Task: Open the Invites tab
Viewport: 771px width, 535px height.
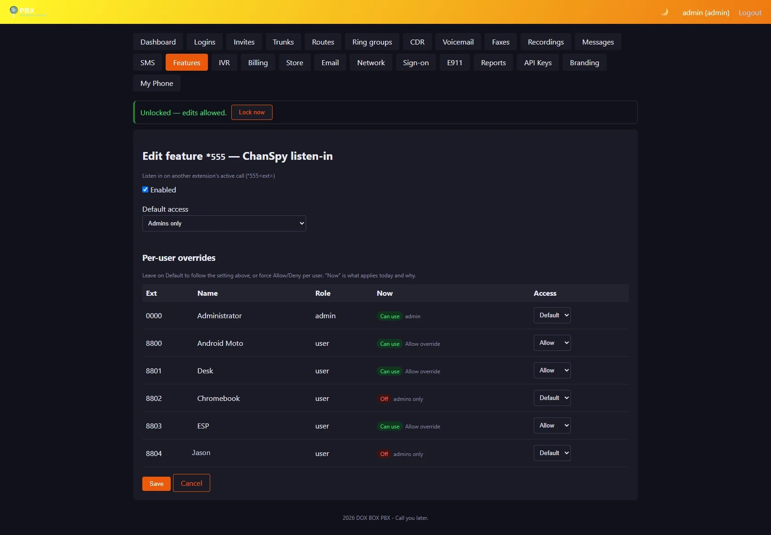Action: (x=244, y=42)
